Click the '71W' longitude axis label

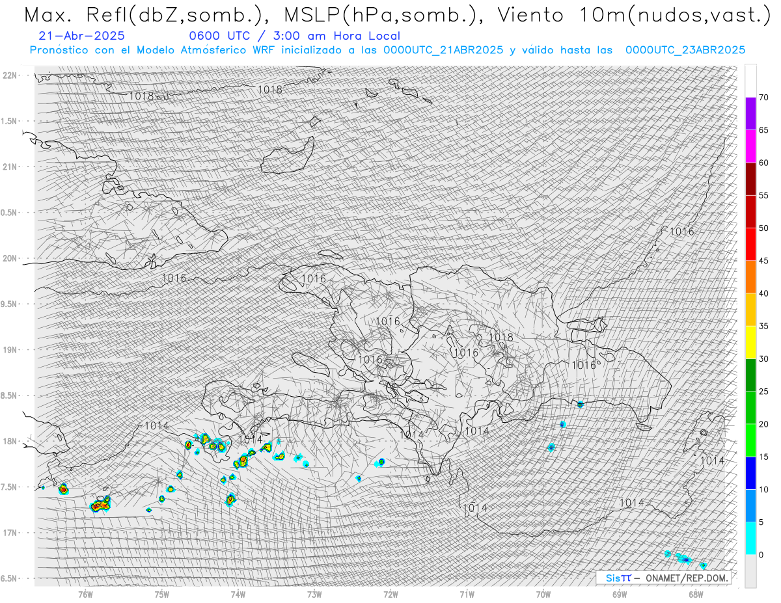coord(467,594)
